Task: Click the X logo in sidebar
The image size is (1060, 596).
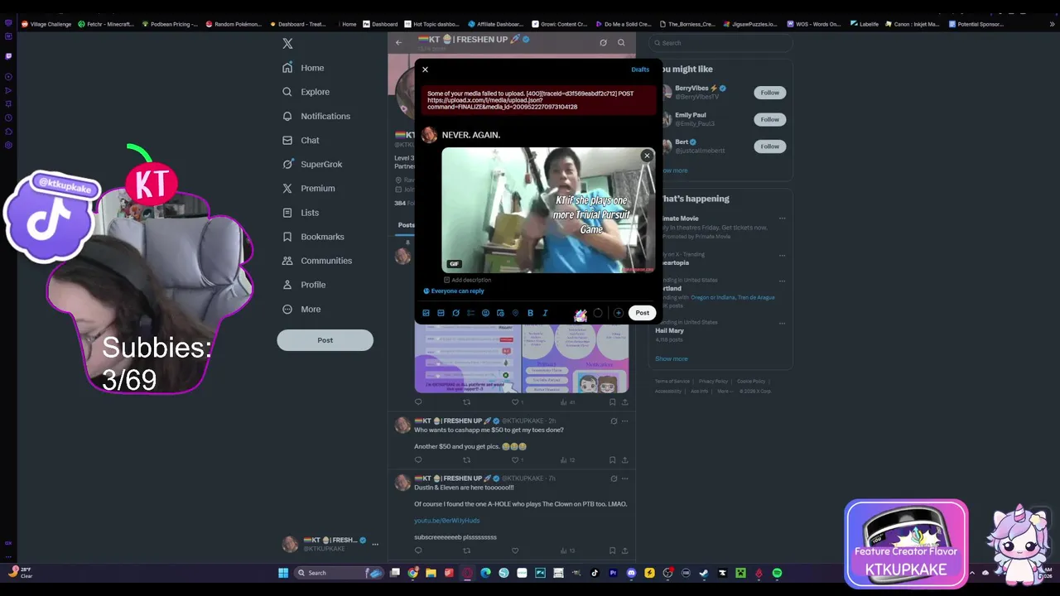Action: pos(287,43)
